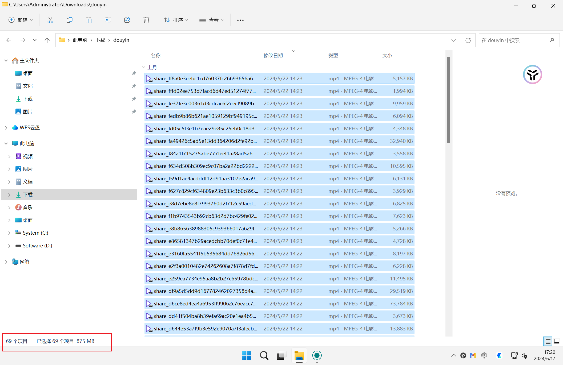The height and width of the screenshot is (365, 563).
Task: Open taskbar Search
Action: click(x=264, y=355)
